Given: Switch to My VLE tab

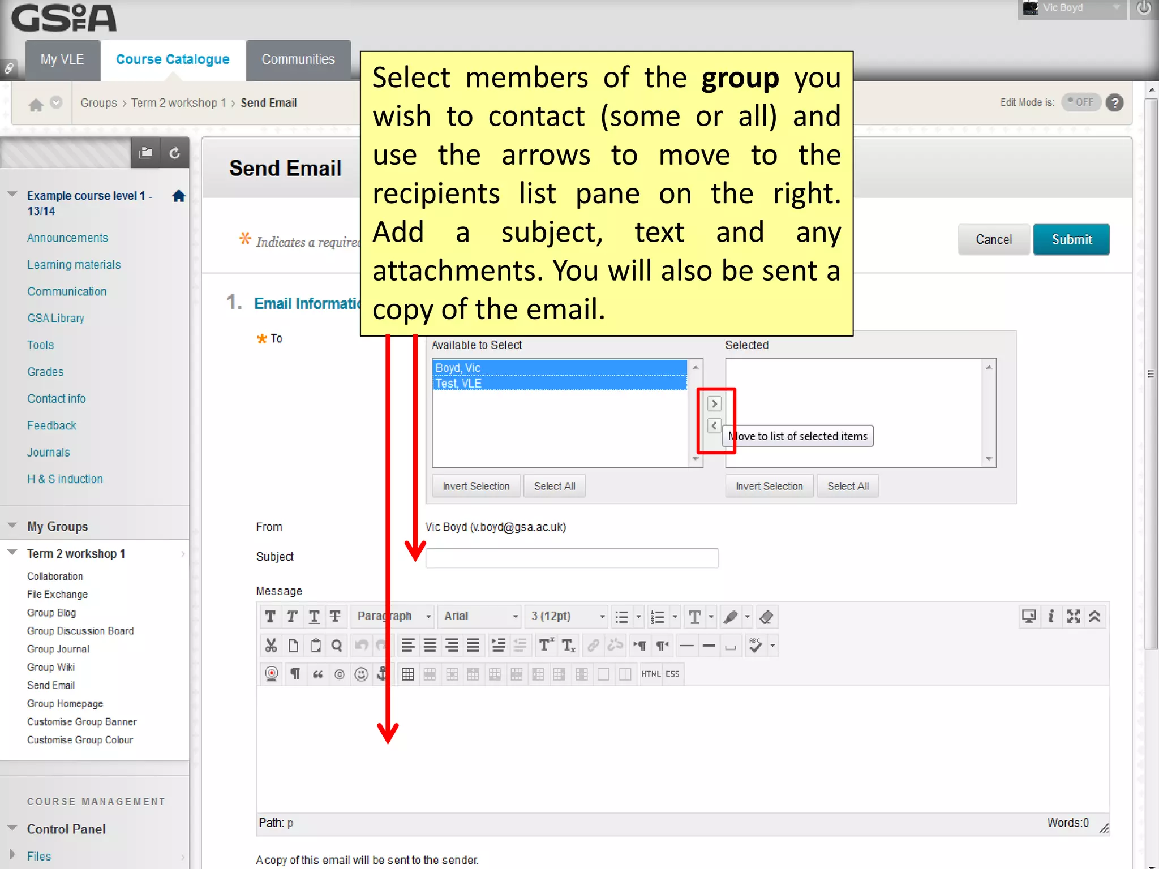Looking at the screenshot, I should tap(62, 60).
